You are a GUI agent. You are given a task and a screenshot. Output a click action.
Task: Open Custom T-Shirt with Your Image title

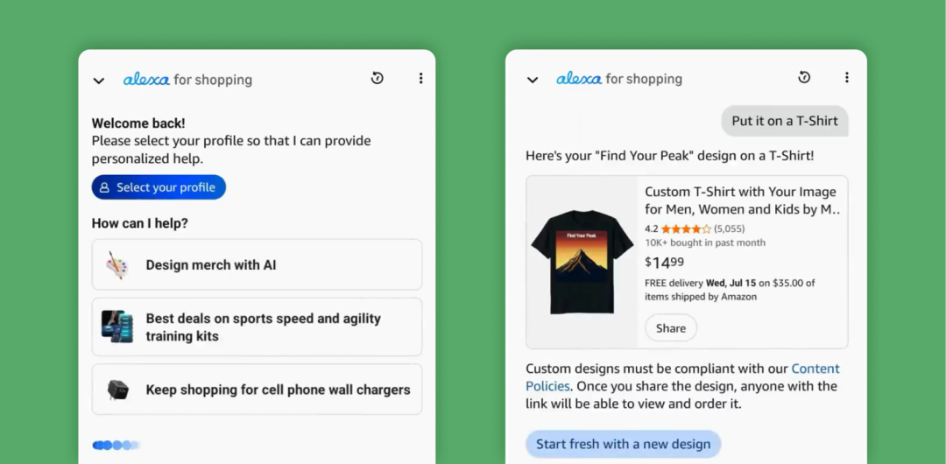742,201
